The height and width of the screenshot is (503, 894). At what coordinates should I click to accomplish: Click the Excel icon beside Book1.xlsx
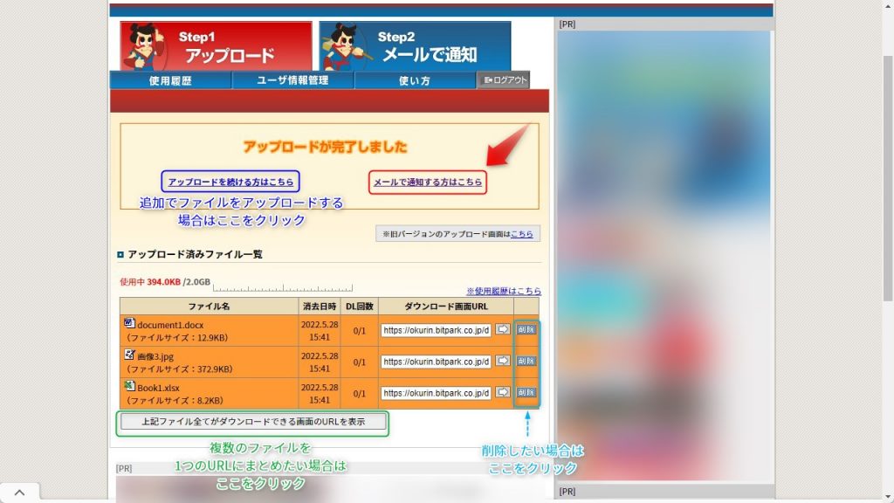pyautogui.click(x=129, y=386)
